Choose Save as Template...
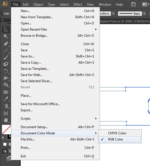This screenshot has height=166, width=150. tap(56, 69)
